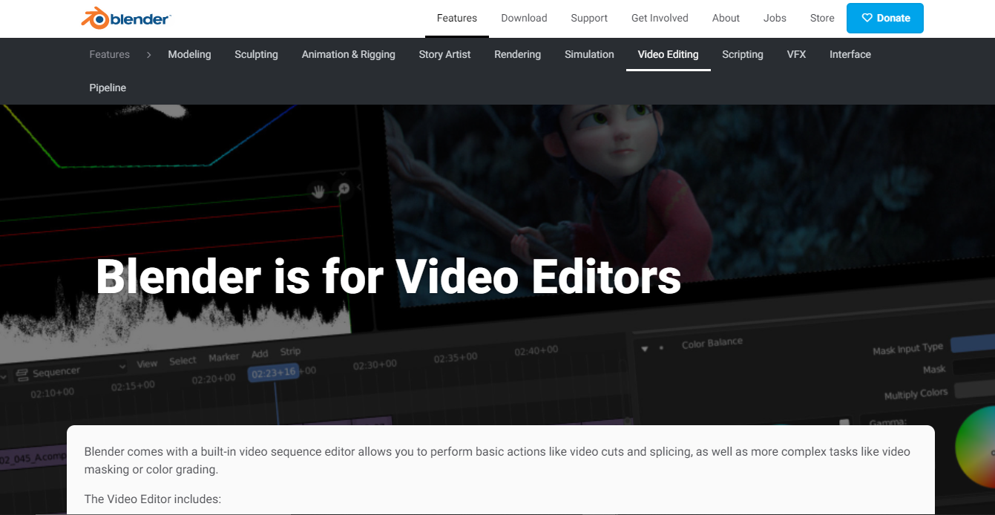Image resolution: width=995 pixels, height=515 pixels.
Task: Switch to the VFX tab
Action: (796, 54)
